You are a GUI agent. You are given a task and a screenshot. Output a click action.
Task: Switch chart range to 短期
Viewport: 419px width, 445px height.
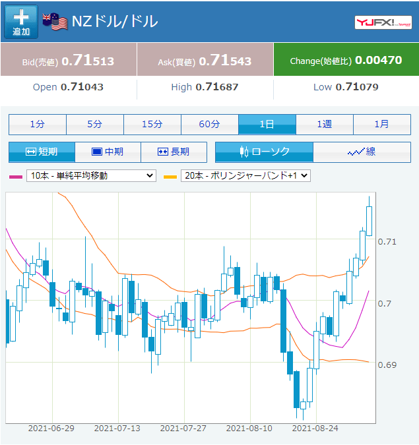[42, 152]
